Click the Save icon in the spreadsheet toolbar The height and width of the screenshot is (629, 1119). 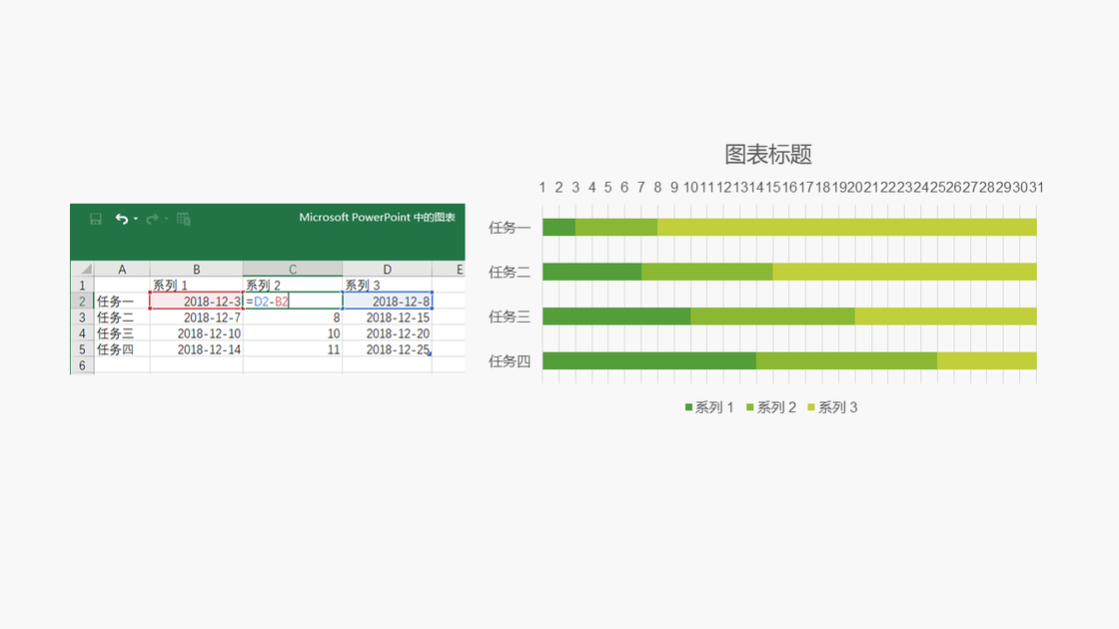[x=96, y=219]
